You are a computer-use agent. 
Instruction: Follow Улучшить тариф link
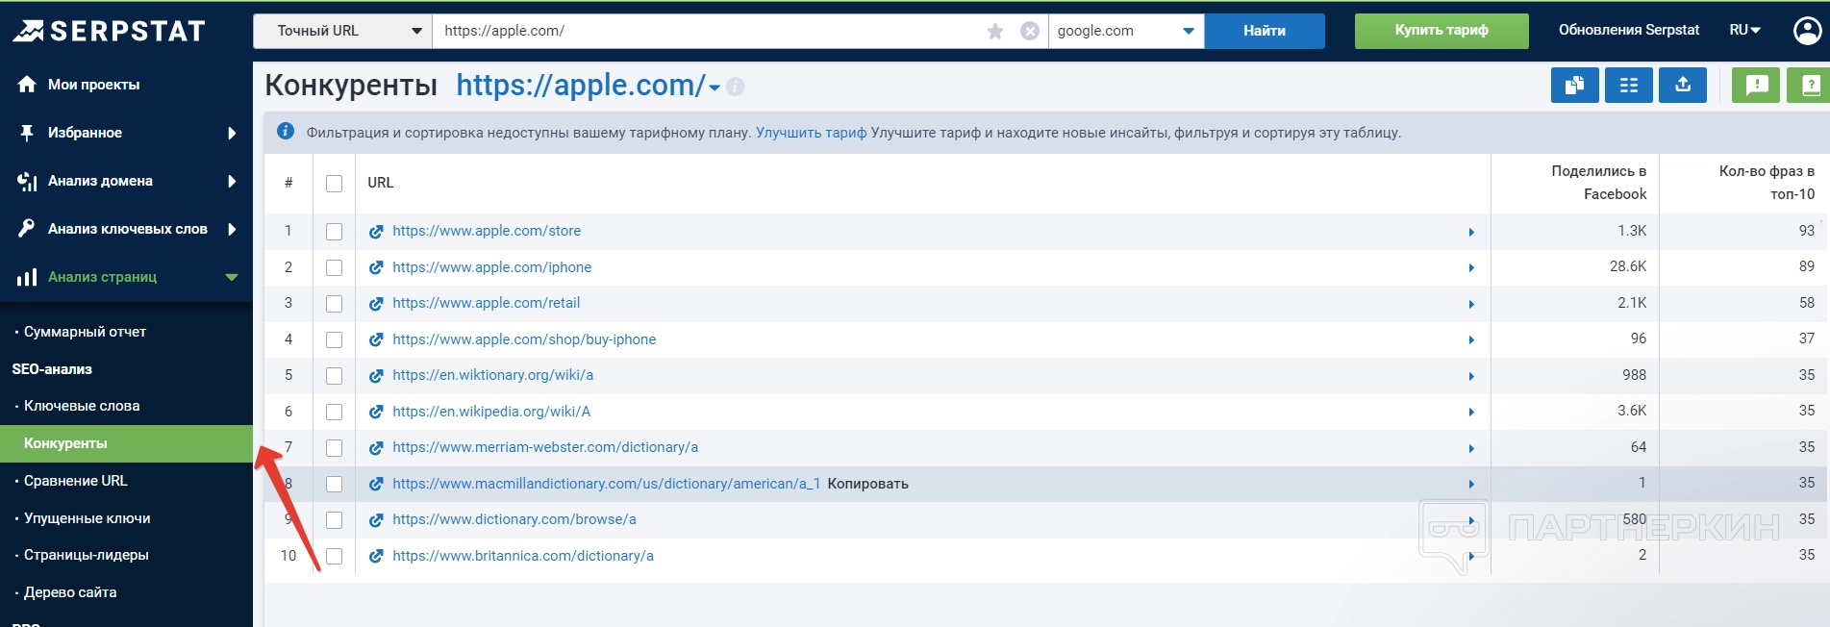tap(811, 133)
